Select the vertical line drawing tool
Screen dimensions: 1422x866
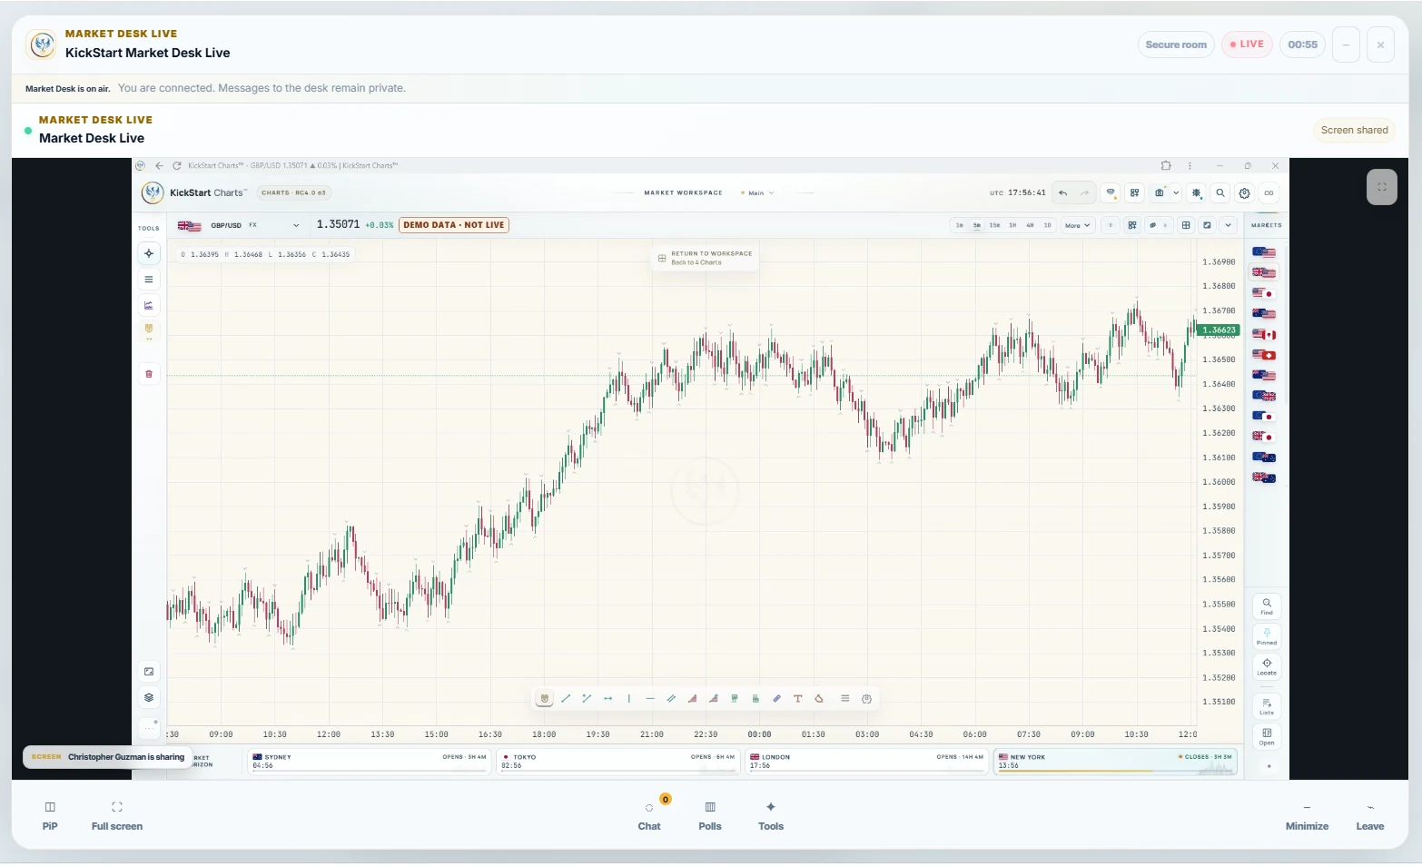pyautogui.click(x=629, y=699)
